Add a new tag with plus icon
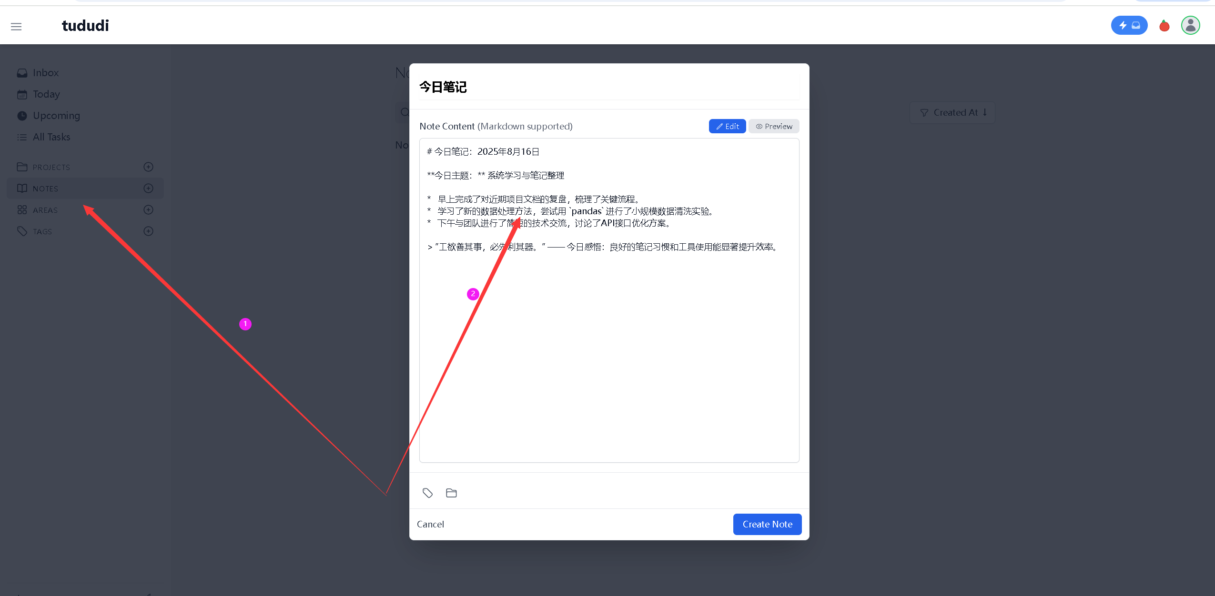 tap(148, 231)
